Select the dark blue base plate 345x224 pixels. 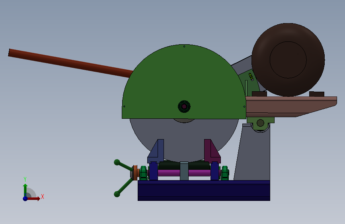click(204, 191)
